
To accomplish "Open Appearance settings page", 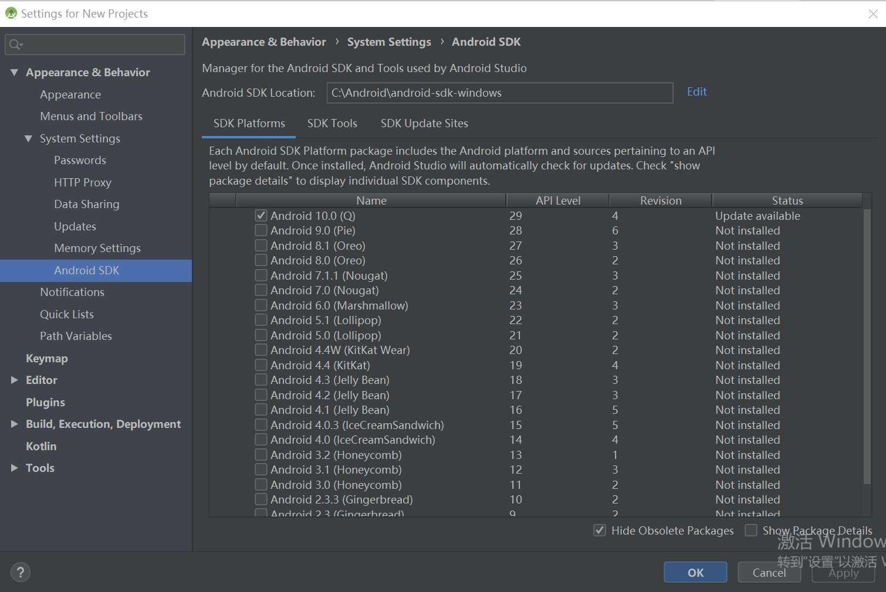I will pyautogui.click(x=70, y=94).
